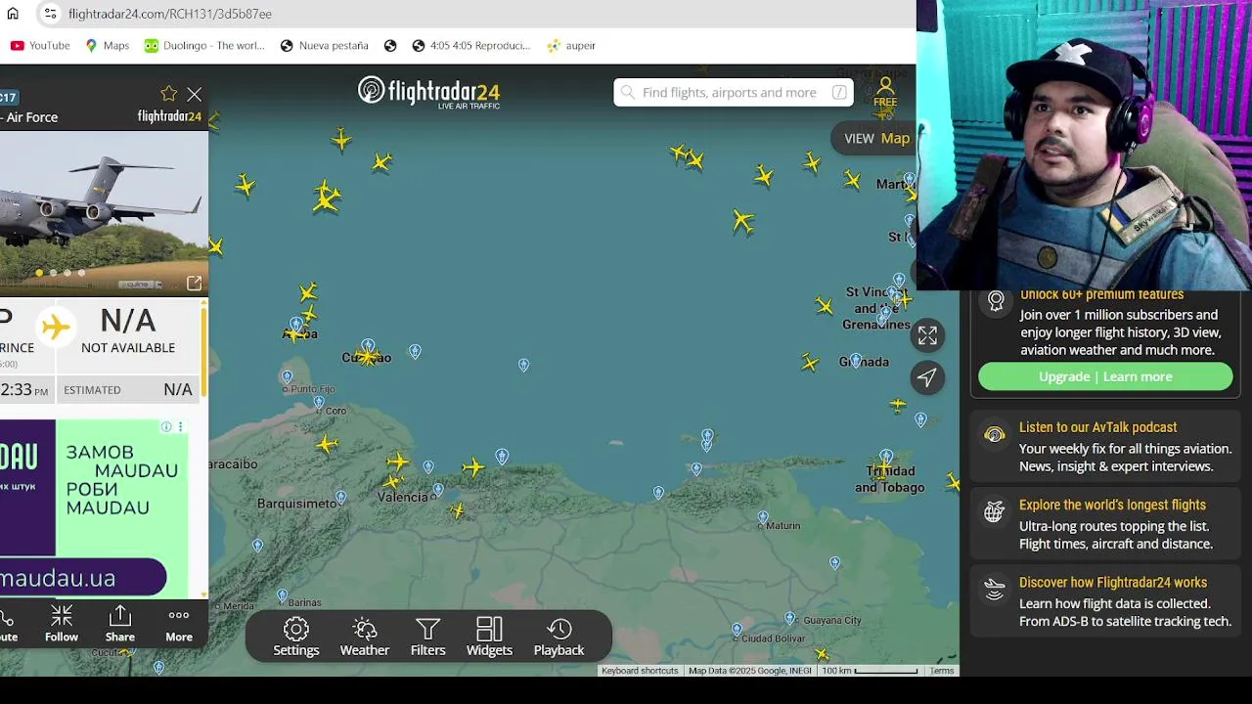Screen dimensions: 1252x704
Task: Click the browser address bar URL
Action: click(170, 14)
